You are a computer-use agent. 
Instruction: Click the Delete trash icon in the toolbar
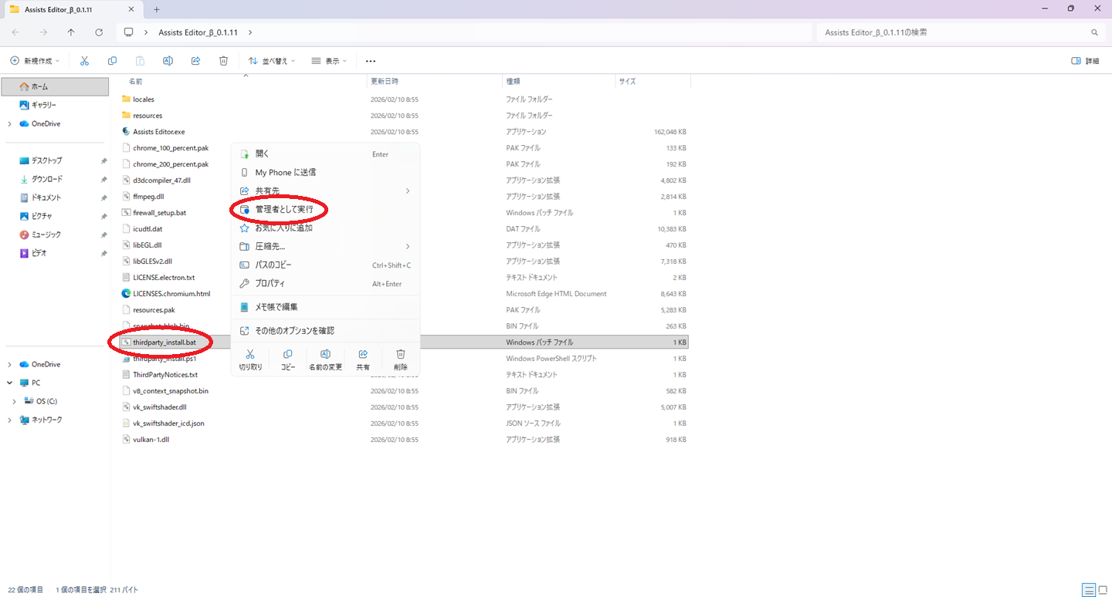click(x=223, y=61)
